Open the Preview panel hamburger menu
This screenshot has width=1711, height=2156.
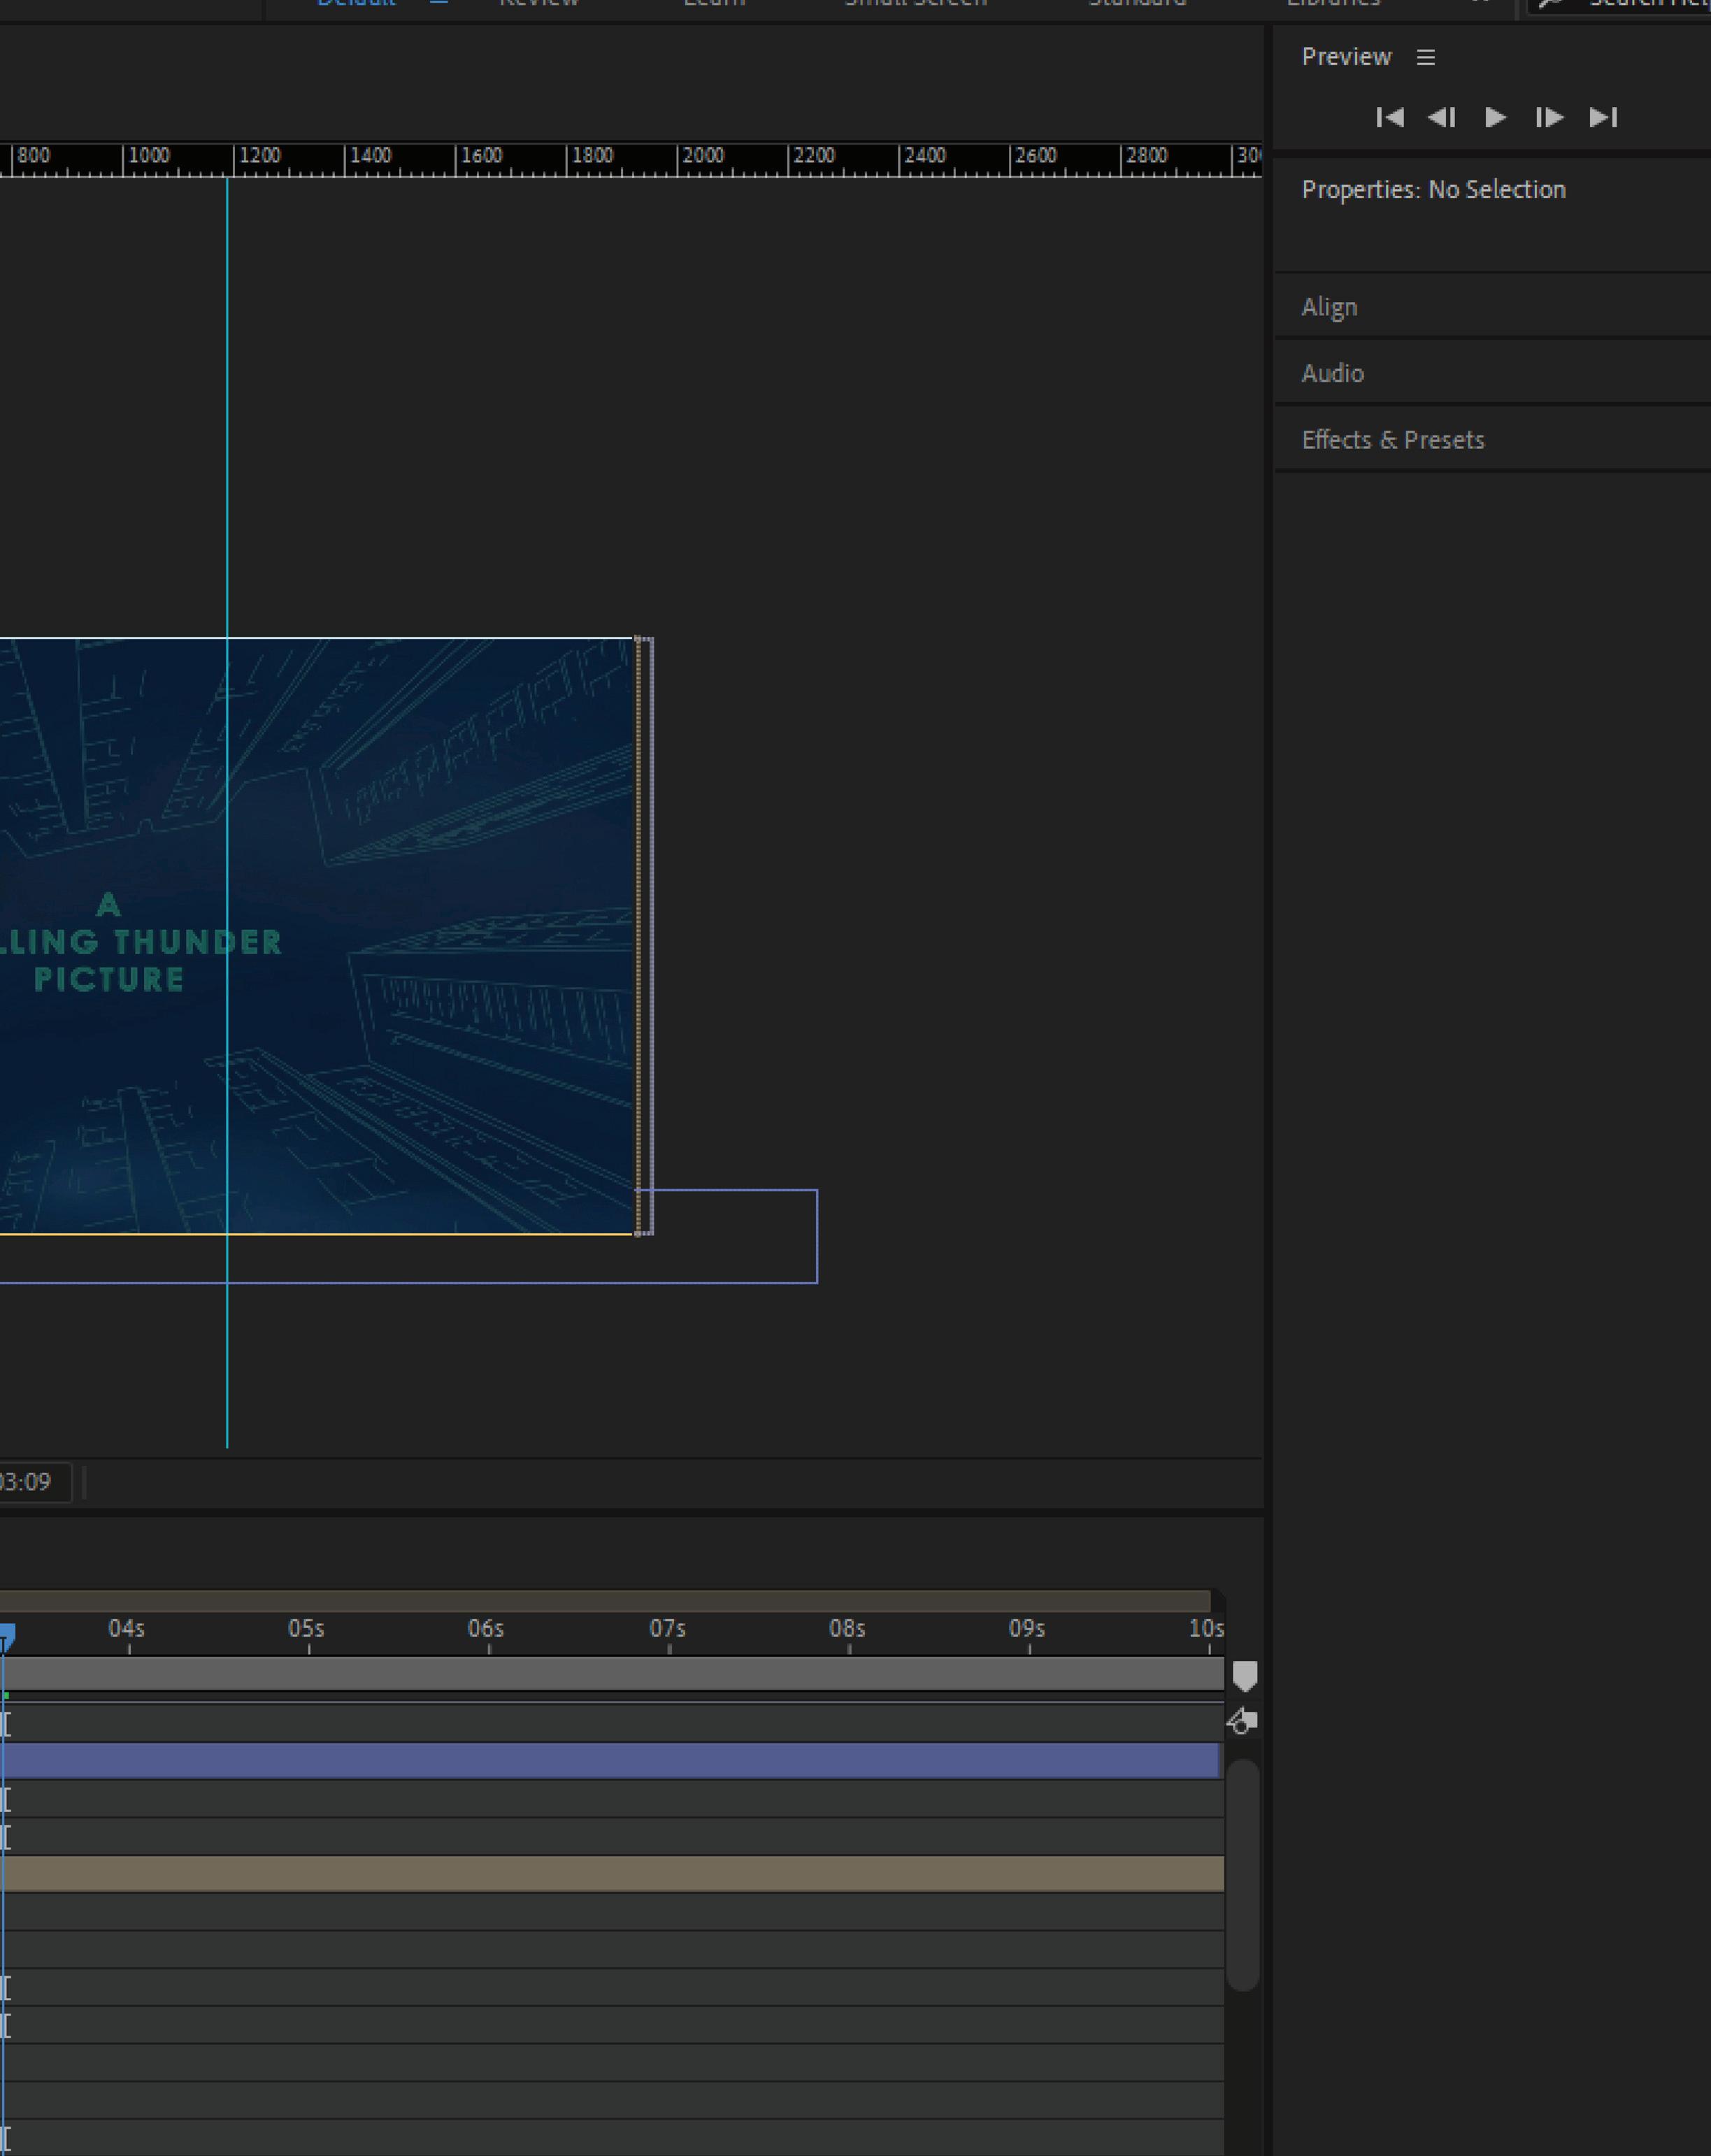(1426, 58)
